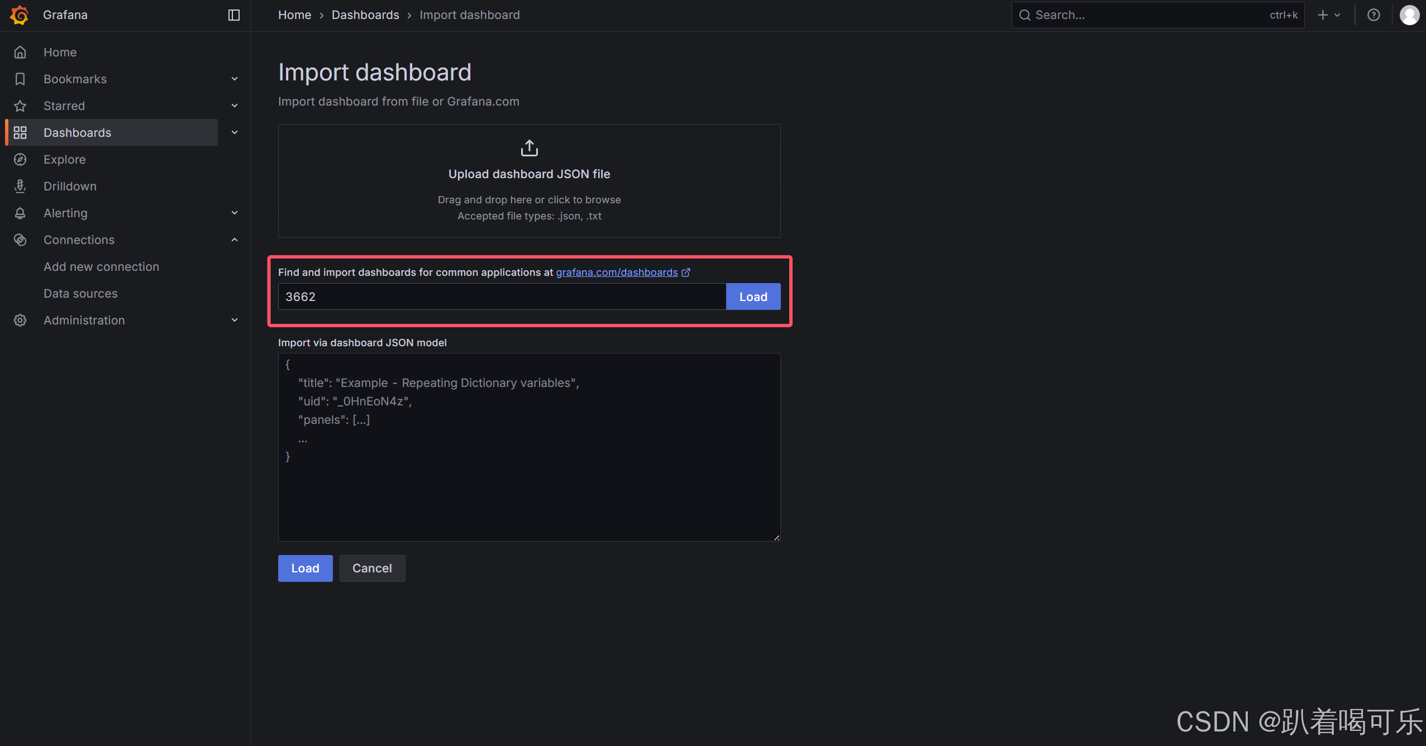1426x746 pixels.
Task: Expand the Administration section chevron
Action: click(x=235, y=320)
